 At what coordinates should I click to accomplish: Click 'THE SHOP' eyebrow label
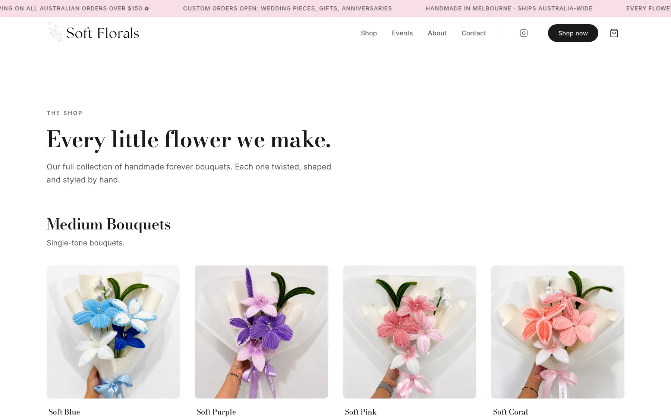64,113
